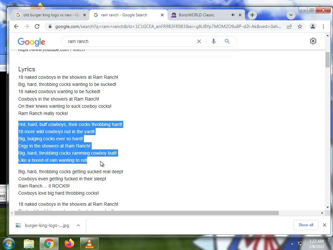Image resolution: width=333 pixels, height=250 pixels.
Task: View site security padlock info
Action: [x=50, y=26]
